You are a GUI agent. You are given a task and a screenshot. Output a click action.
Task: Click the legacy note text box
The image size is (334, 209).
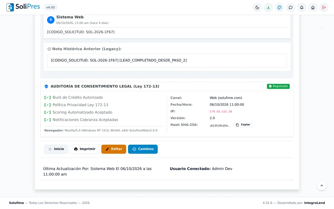click(167, 60)
